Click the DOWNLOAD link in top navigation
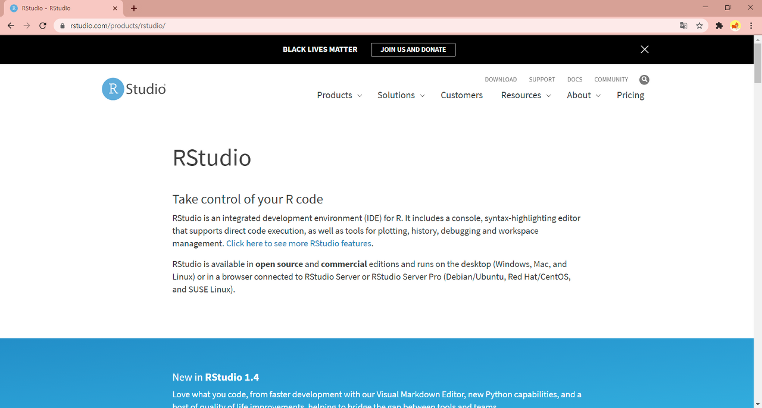This screenshot has height=408, width=762. pyautogui.click(x=501, y=80)
